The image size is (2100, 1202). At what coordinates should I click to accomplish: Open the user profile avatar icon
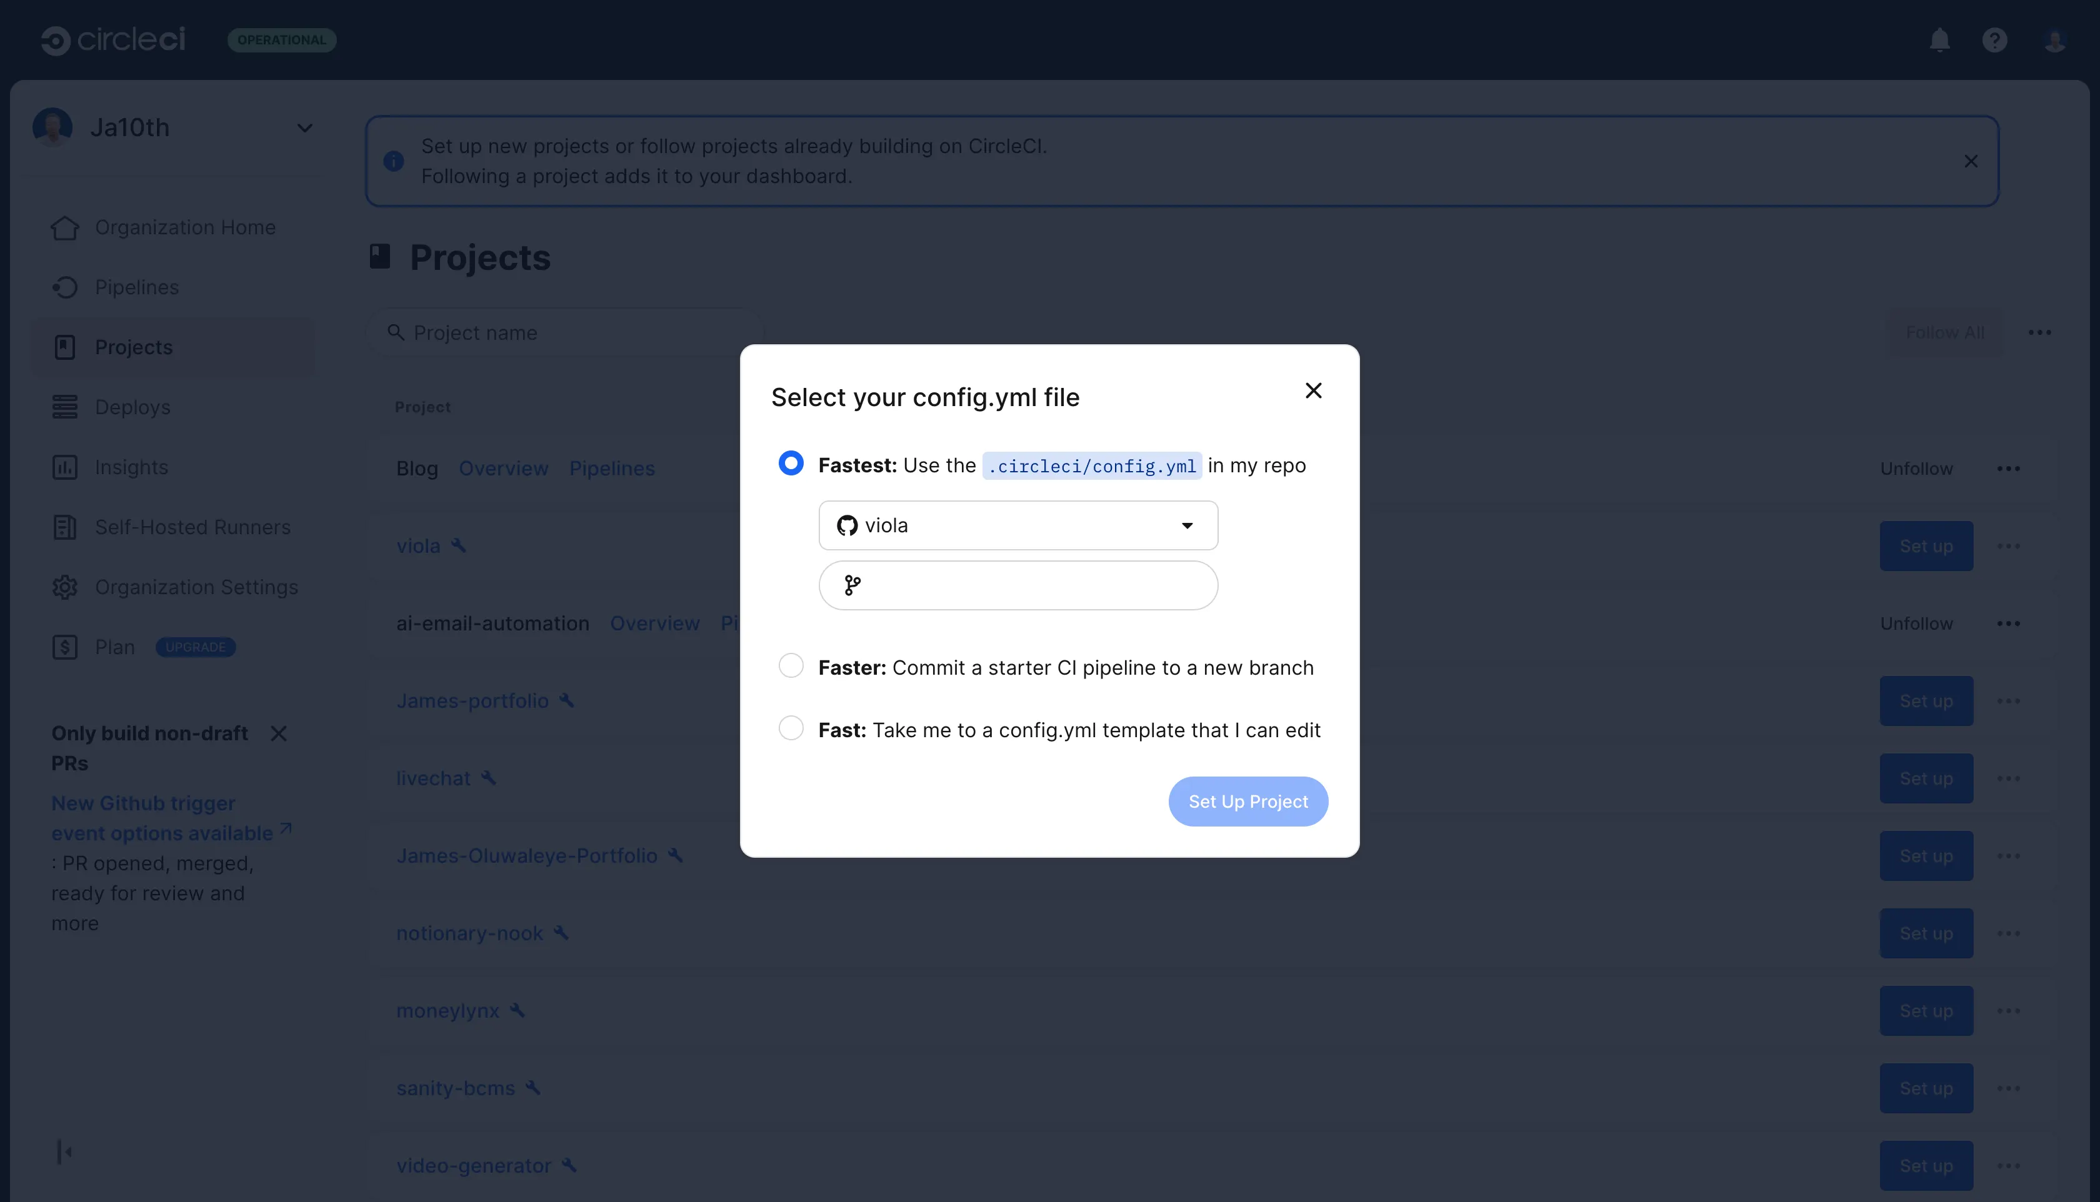(x=2054, y=39)
